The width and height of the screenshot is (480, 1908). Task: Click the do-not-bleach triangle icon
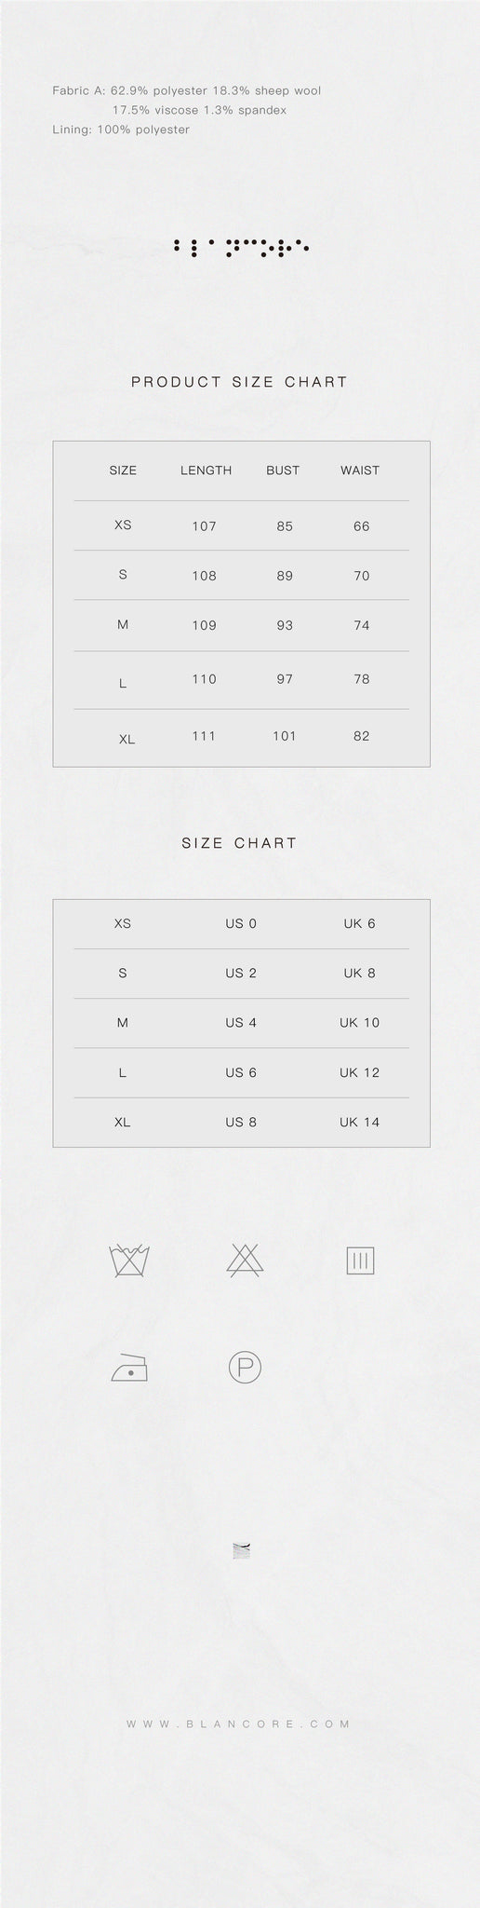tap(245, 1260)
